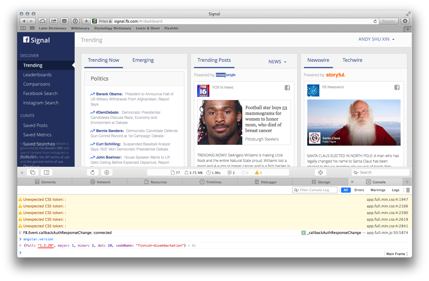Click the 1Password toolbar icon
This screenshot has width=429, height=281.
[75, 21]
